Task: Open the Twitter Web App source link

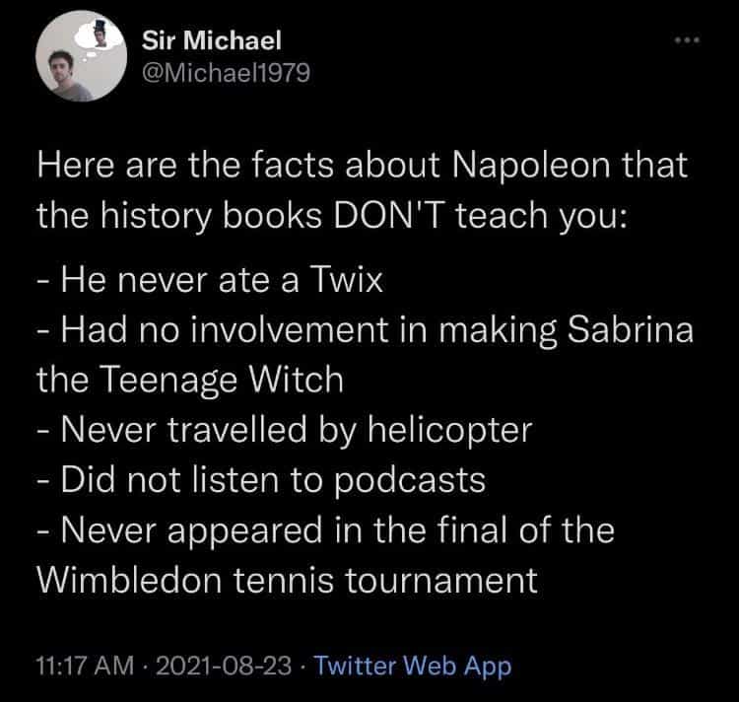Action: click(x=413, y=666)
